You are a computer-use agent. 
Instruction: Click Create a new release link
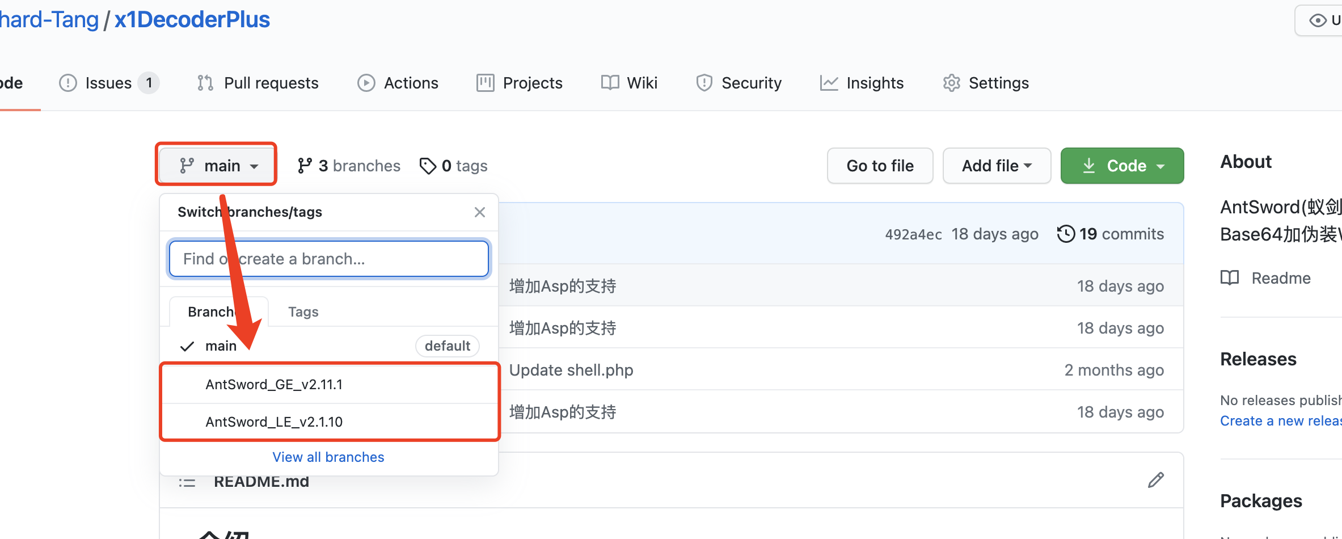[1281, 420]
